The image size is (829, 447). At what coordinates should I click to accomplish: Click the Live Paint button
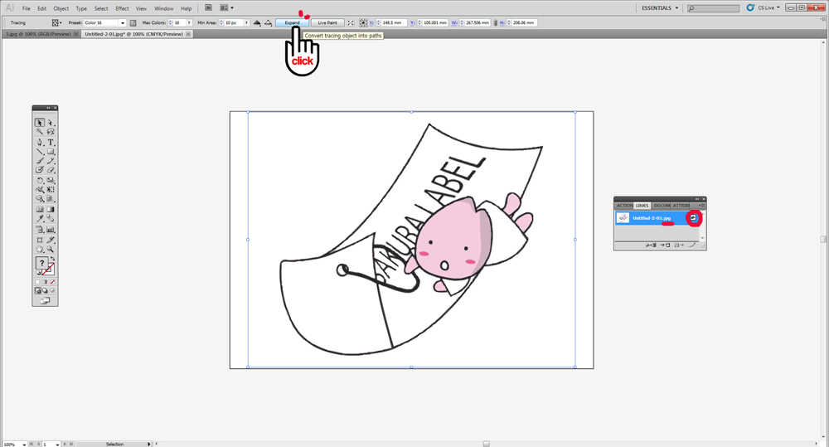(327, 22)
